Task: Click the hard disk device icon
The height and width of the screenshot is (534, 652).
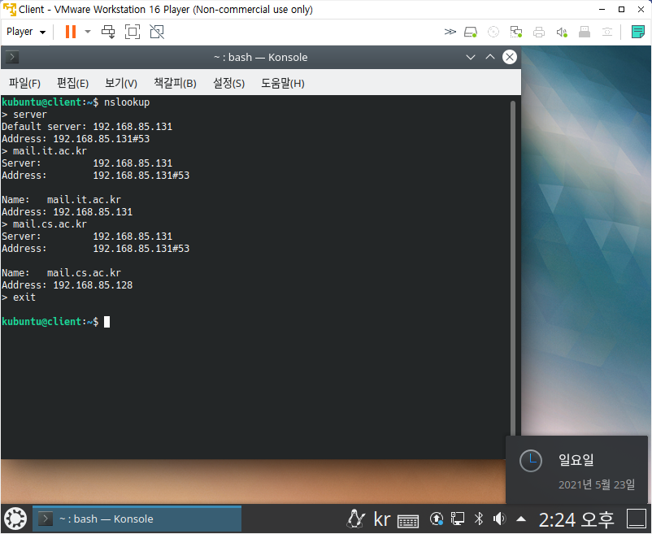Action: coord(470,32)
